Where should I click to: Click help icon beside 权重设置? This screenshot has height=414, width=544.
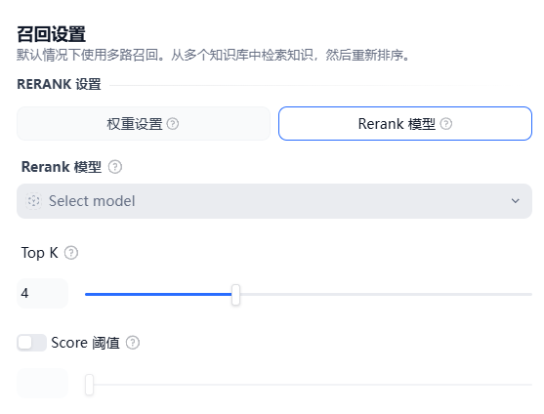[x=173, y=124]
